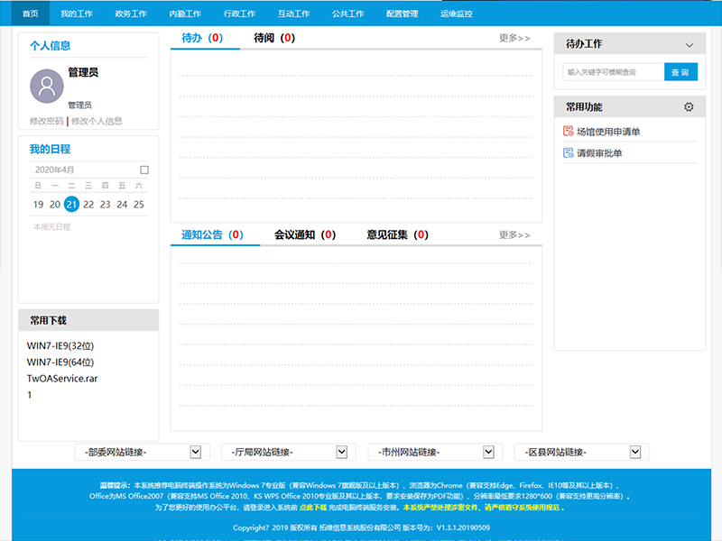Click the keyword search input field
722x541 pixels.
[614, 71]
